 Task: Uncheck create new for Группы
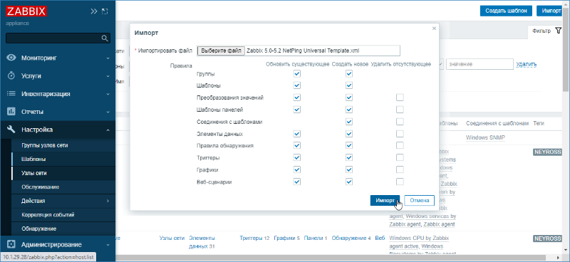coord(349,74)
